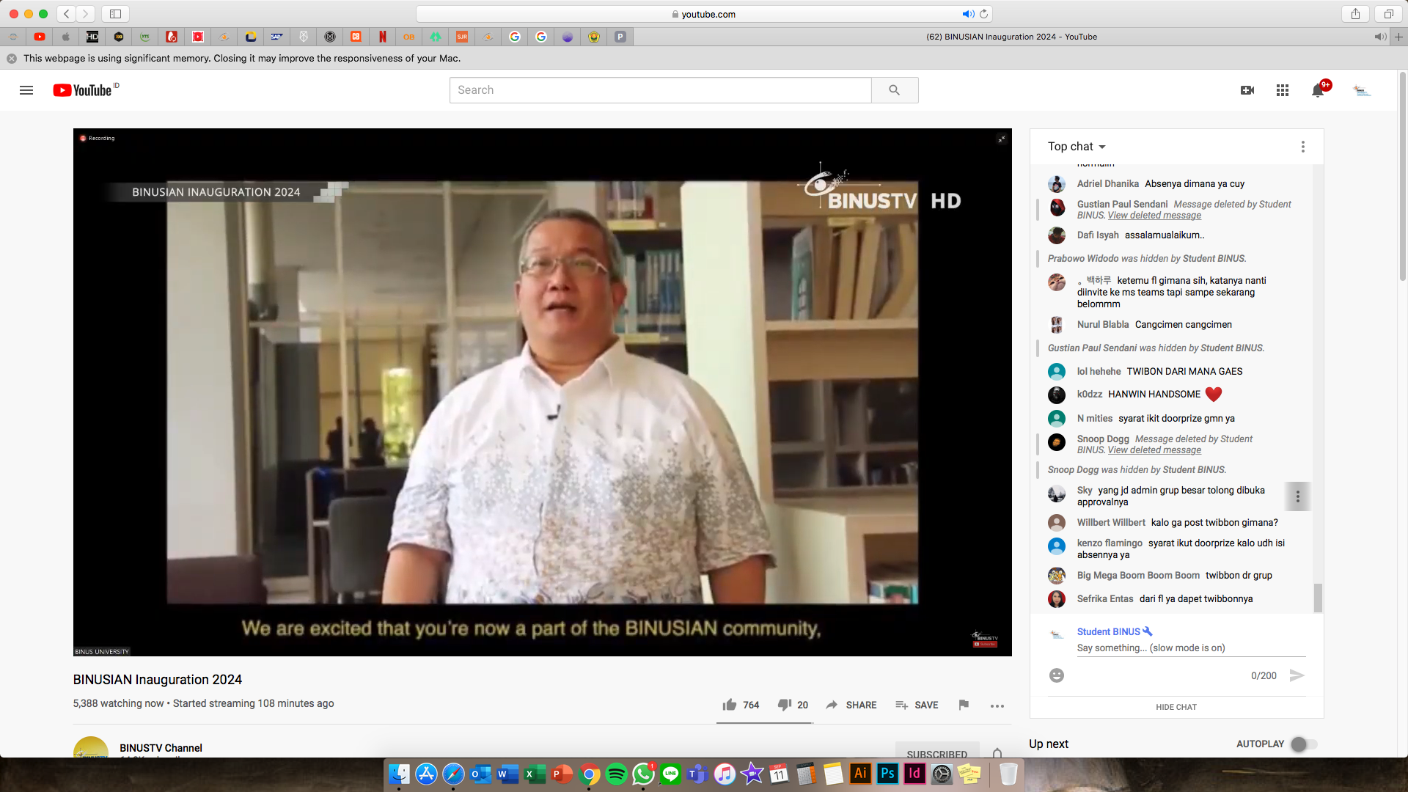Open the YouTube apps grid icon
Viewport: 1408px width, 792px height.
click(1282, 90)
